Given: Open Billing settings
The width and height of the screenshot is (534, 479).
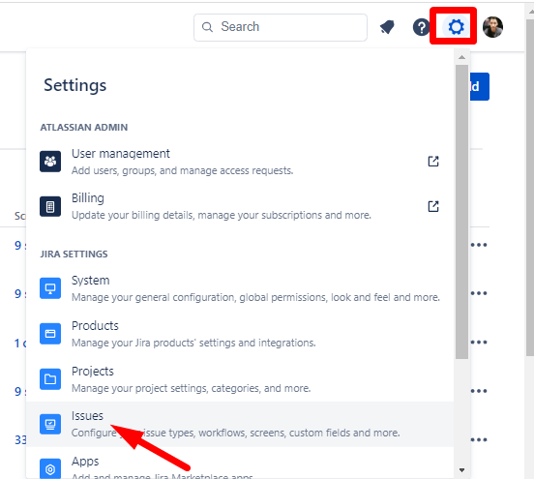Looking at the screenshot, I should pyautogui.click(x=239, y=206).
